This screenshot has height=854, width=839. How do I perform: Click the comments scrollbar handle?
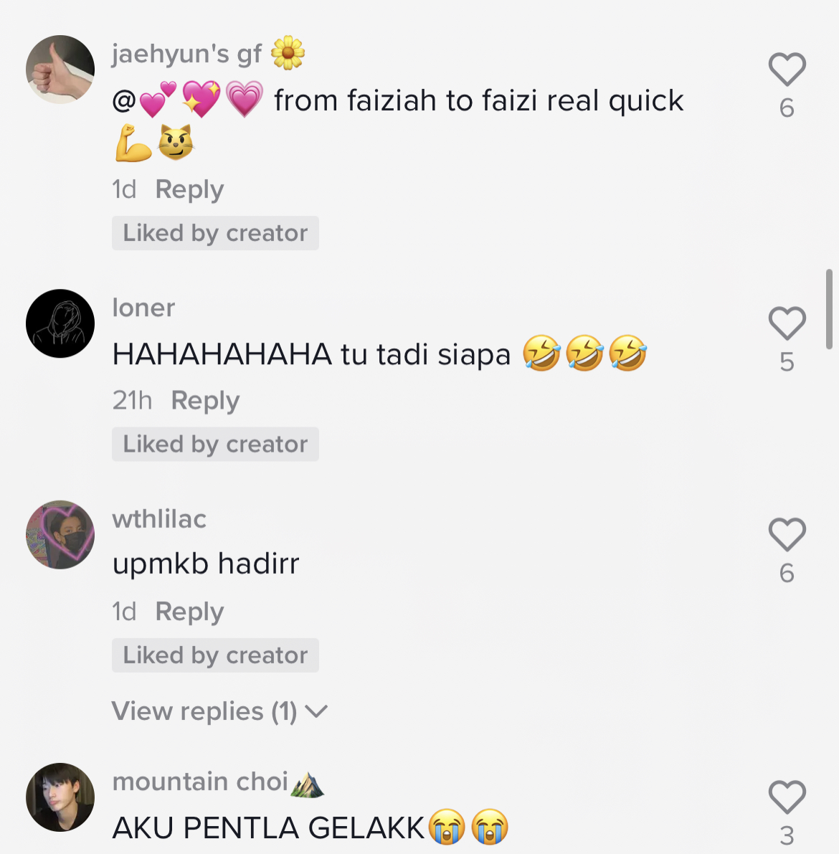829,309
